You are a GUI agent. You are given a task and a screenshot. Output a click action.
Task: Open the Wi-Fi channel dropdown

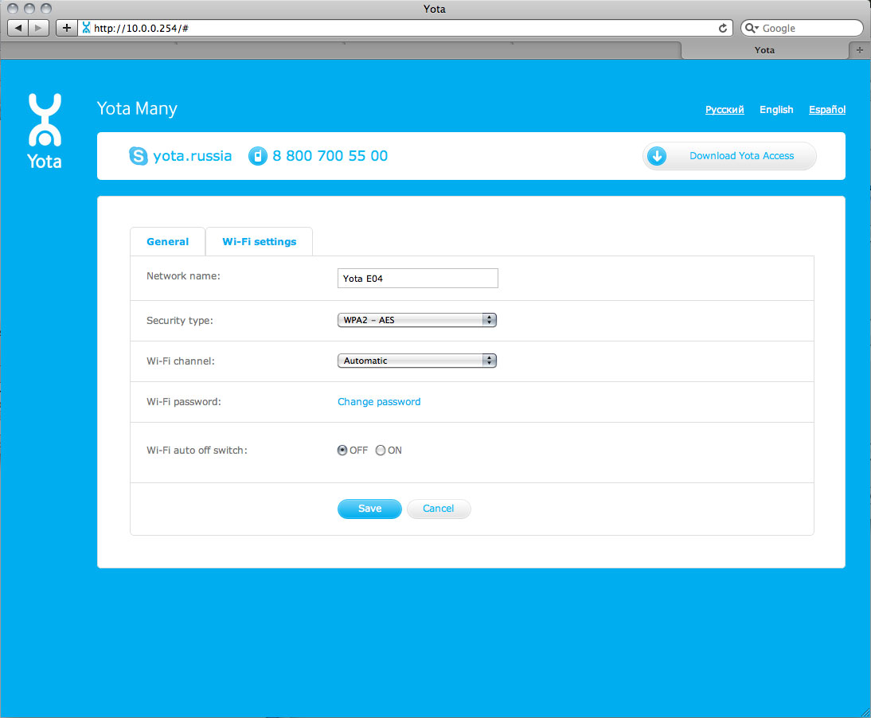(417, 361)
